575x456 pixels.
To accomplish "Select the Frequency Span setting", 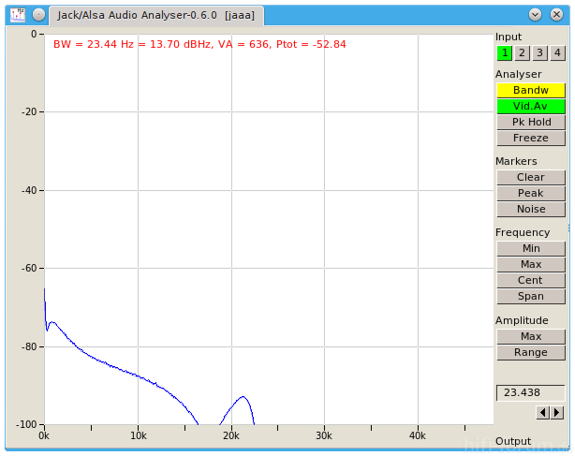I will click(x=531, y=296).
